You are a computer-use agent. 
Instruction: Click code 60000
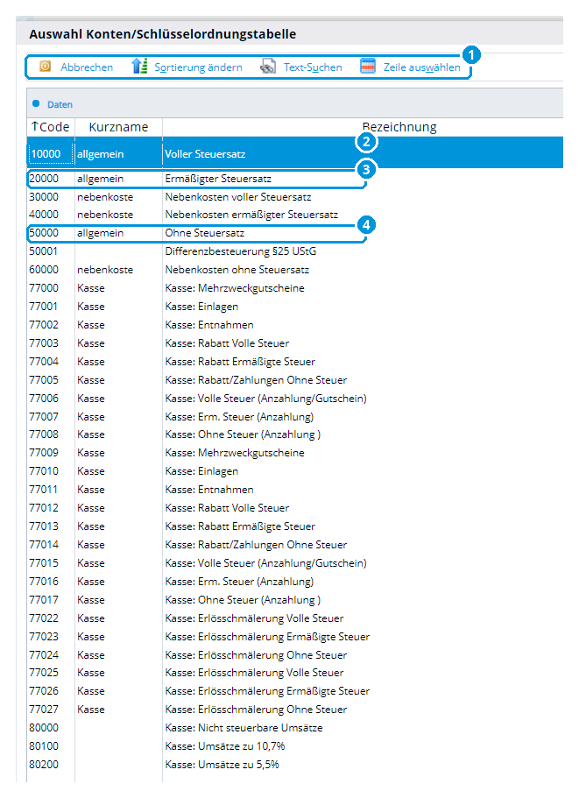point(44,270)
